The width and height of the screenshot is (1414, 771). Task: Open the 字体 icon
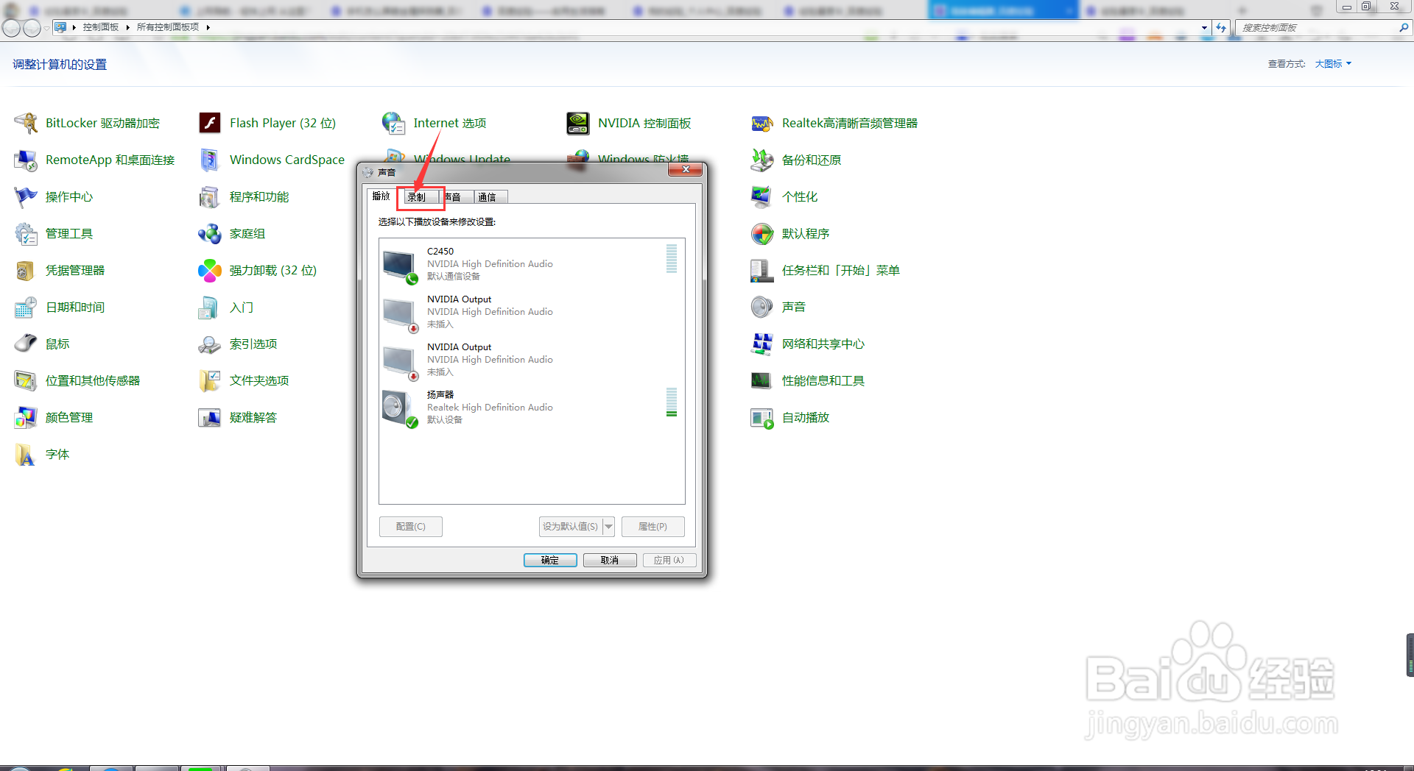(x=27, y=454)
